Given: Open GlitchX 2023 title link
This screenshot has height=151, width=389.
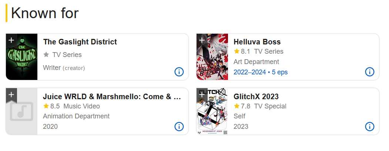Looking at the screenshot, I should coord(256,97).
